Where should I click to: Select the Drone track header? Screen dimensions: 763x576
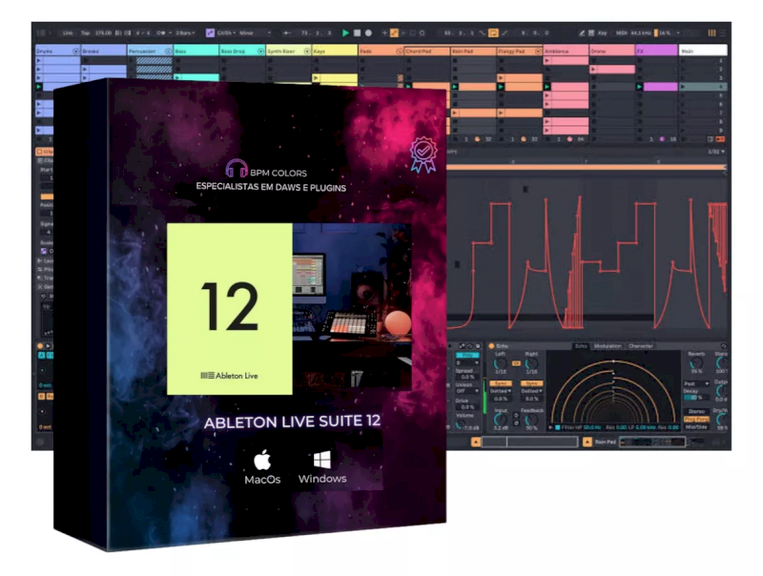[x=612, y=51]
